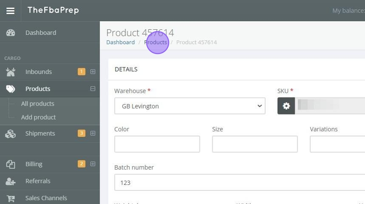This screenshot has width=365, height=204.
Task: Click the Product 457614 page title
Action: 140,33
